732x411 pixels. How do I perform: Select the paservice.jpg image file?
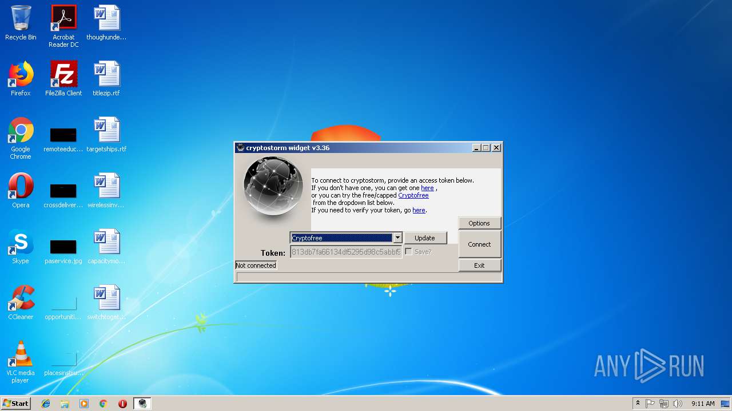click(63, 251)
